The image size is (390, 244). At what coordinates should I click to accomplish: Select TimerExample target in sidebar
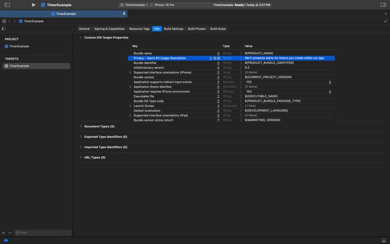(36, 66)
